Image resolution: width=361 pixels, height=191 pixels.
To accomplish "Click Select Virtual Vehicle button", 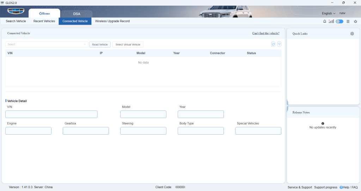I will [x=128, y=44].
